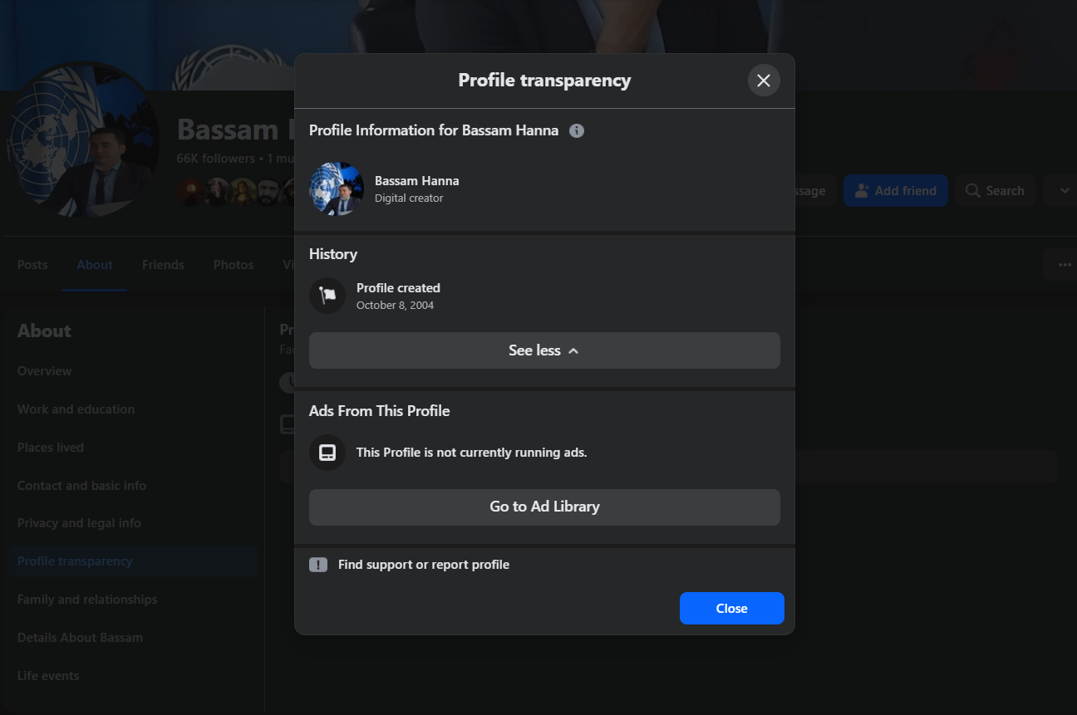Click the Add friend button
1077x715 pixels.
pyautogui.click(x=895, y=191)
